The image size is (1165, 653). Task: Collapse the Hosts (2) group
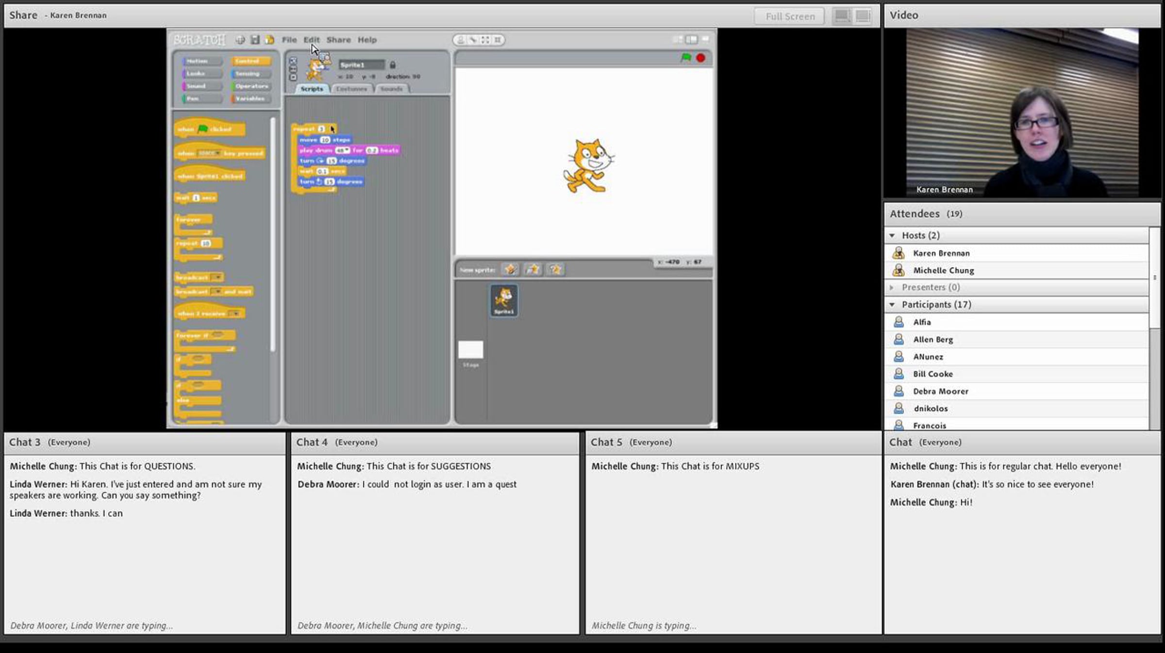(892, 235)
